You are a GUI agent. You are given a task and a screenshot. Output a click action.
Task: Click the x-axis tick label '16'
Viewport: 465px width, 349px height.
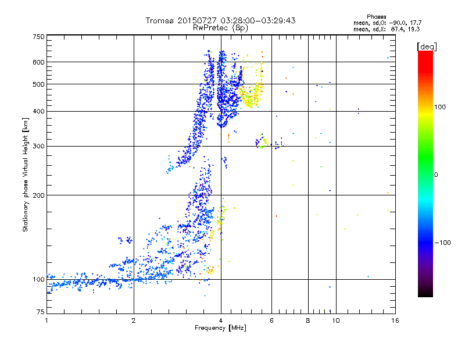395,320
